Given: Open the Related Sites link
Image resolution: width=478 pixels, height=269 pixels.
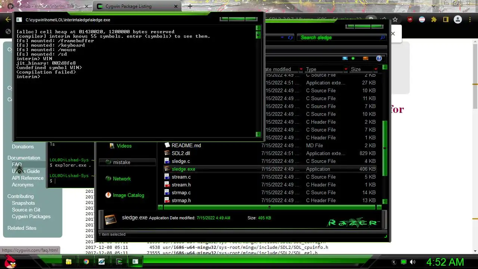Looking at the screenshot, I should coord(22,228).
